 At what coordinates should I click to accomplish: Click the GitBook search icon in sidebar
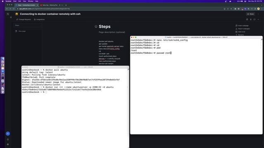click(x=8, y=14)
